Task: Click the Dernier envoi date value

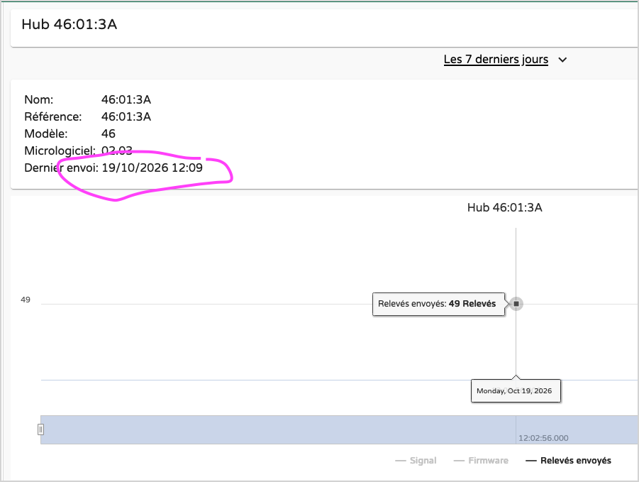Action: coord(152,168)
